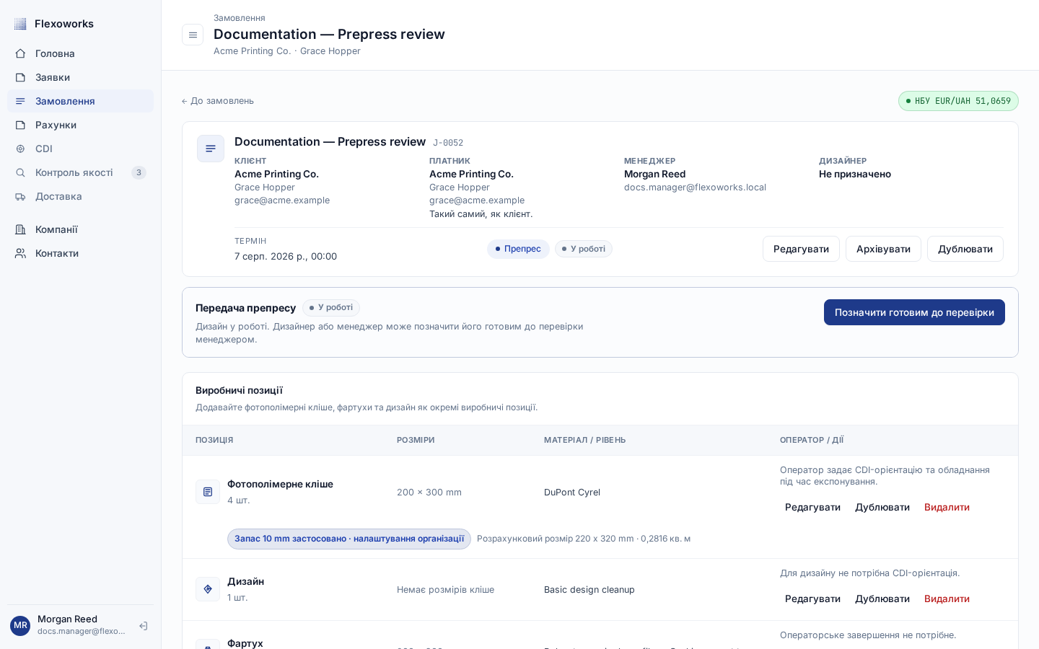Click Позначити готовим до перевірки
The image size is (1039, 649).
(914, 312)
